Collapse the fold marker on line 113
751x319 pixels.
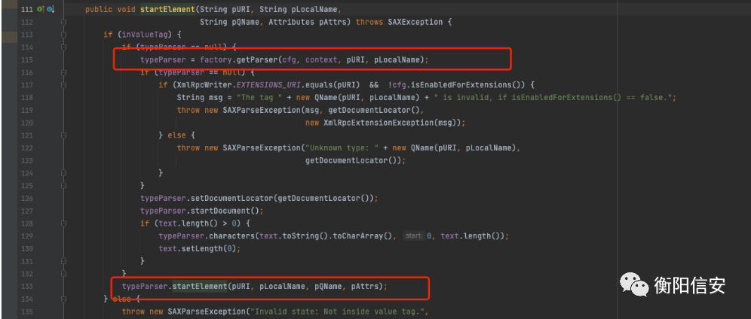tap(63, 35)
